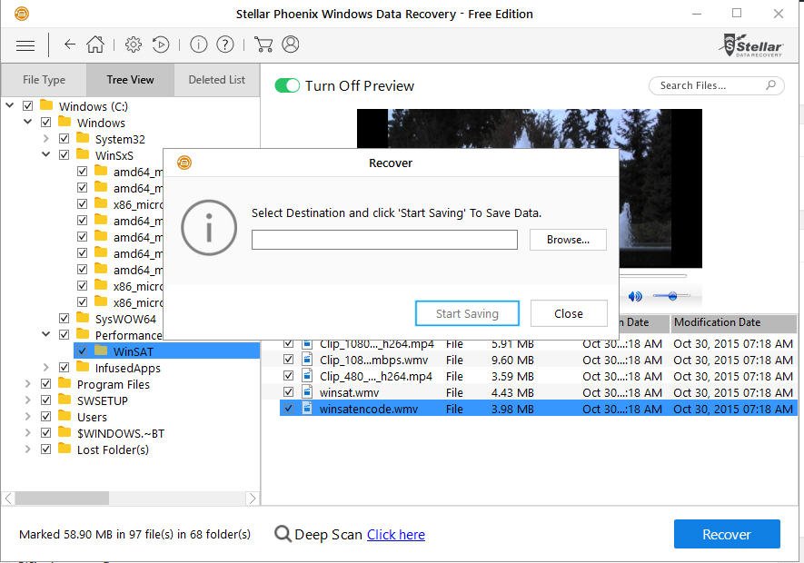Click the Lost Folder(s) folder icon
Viewport: 804px width, 563px height.
[x=65, y=449]
